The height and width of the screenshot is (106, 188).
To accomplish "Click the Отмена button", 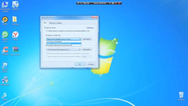I will coord(91,64).
